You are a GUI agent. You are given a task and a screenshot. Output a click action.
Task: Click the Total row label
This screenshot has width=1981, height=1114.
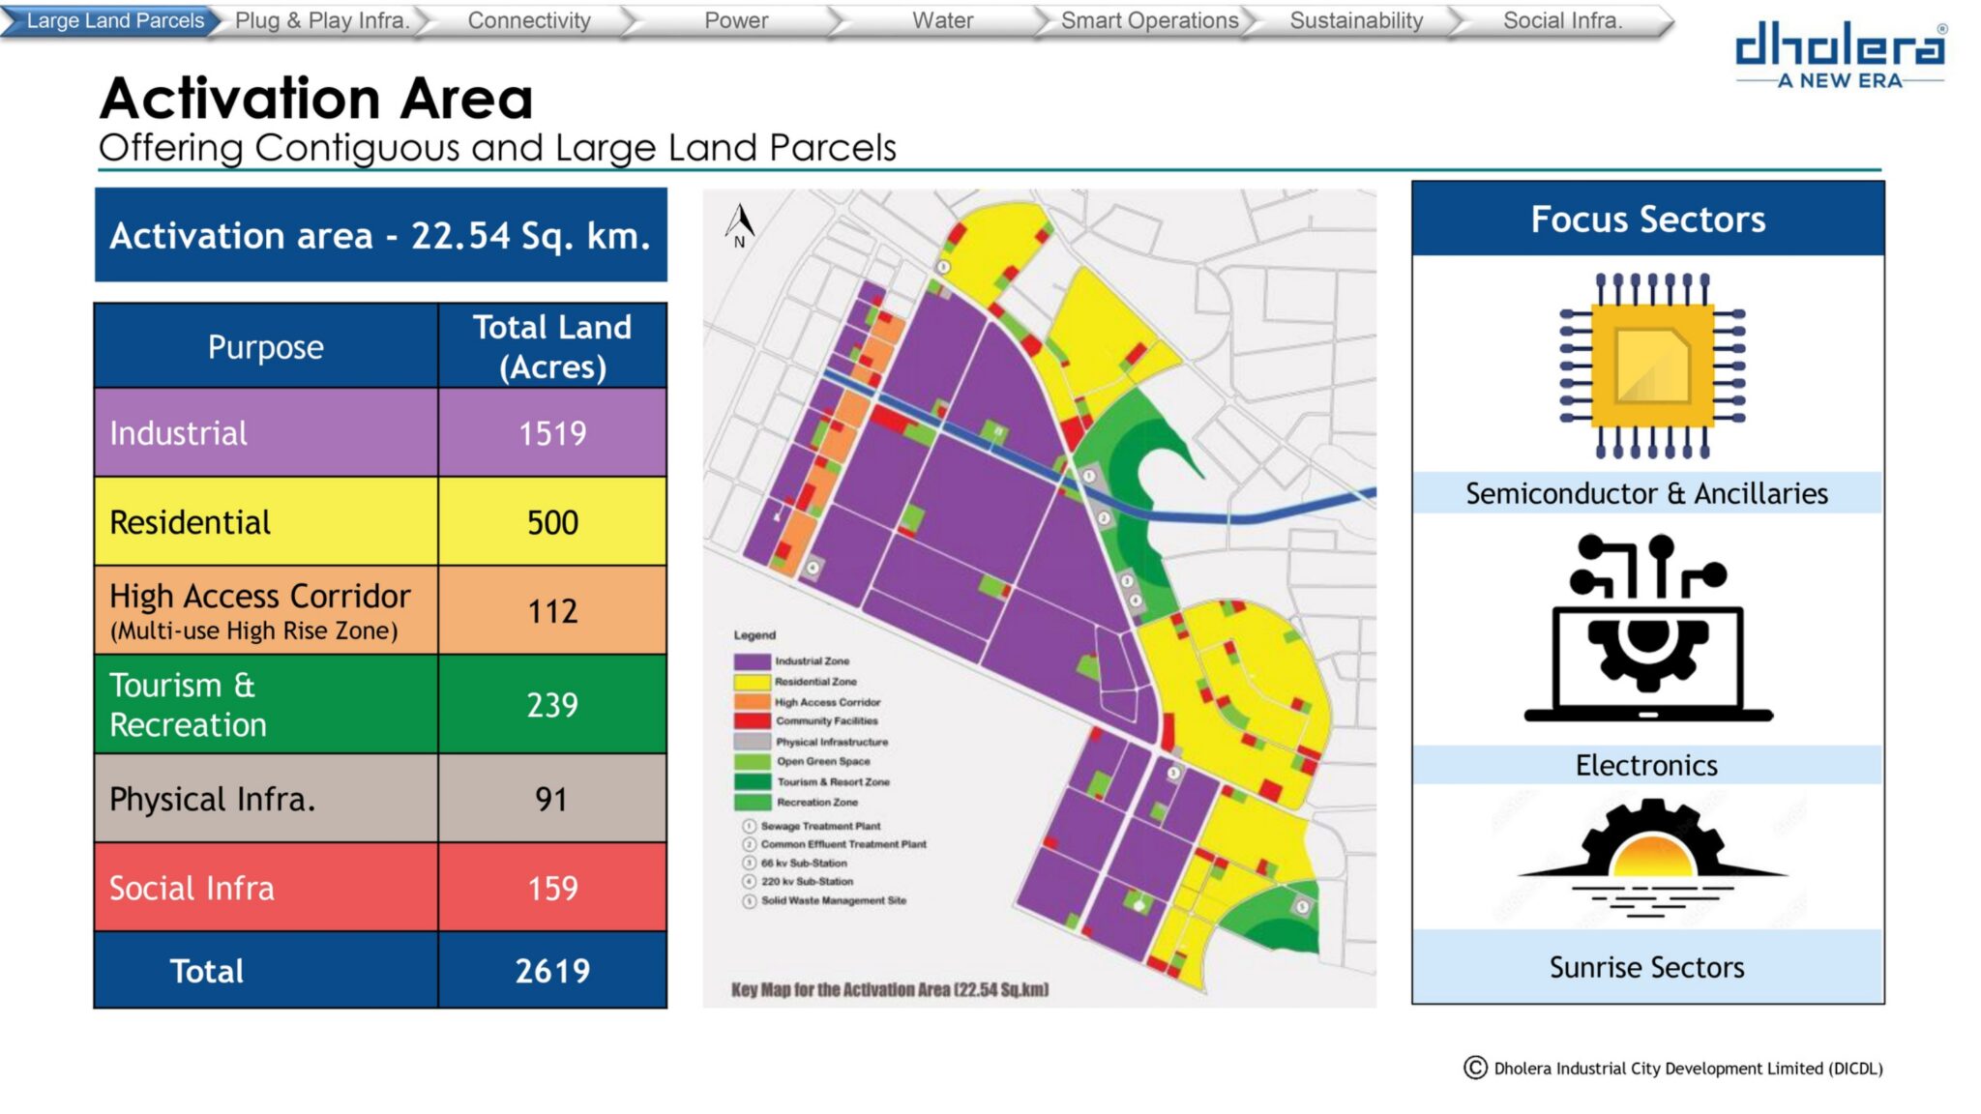click(206, 971)
